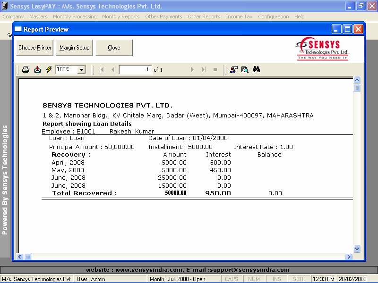Click the print report icon
Screen dimensions: 378x283
pyautogui.click(x=26, y=69)
